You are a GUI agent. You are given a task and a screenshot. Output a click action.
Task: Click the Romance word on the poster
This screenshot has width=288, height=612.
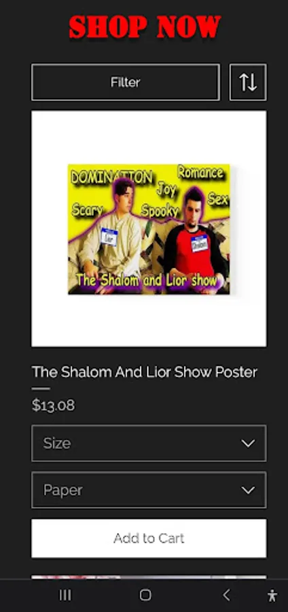click(x=200, y=172)
